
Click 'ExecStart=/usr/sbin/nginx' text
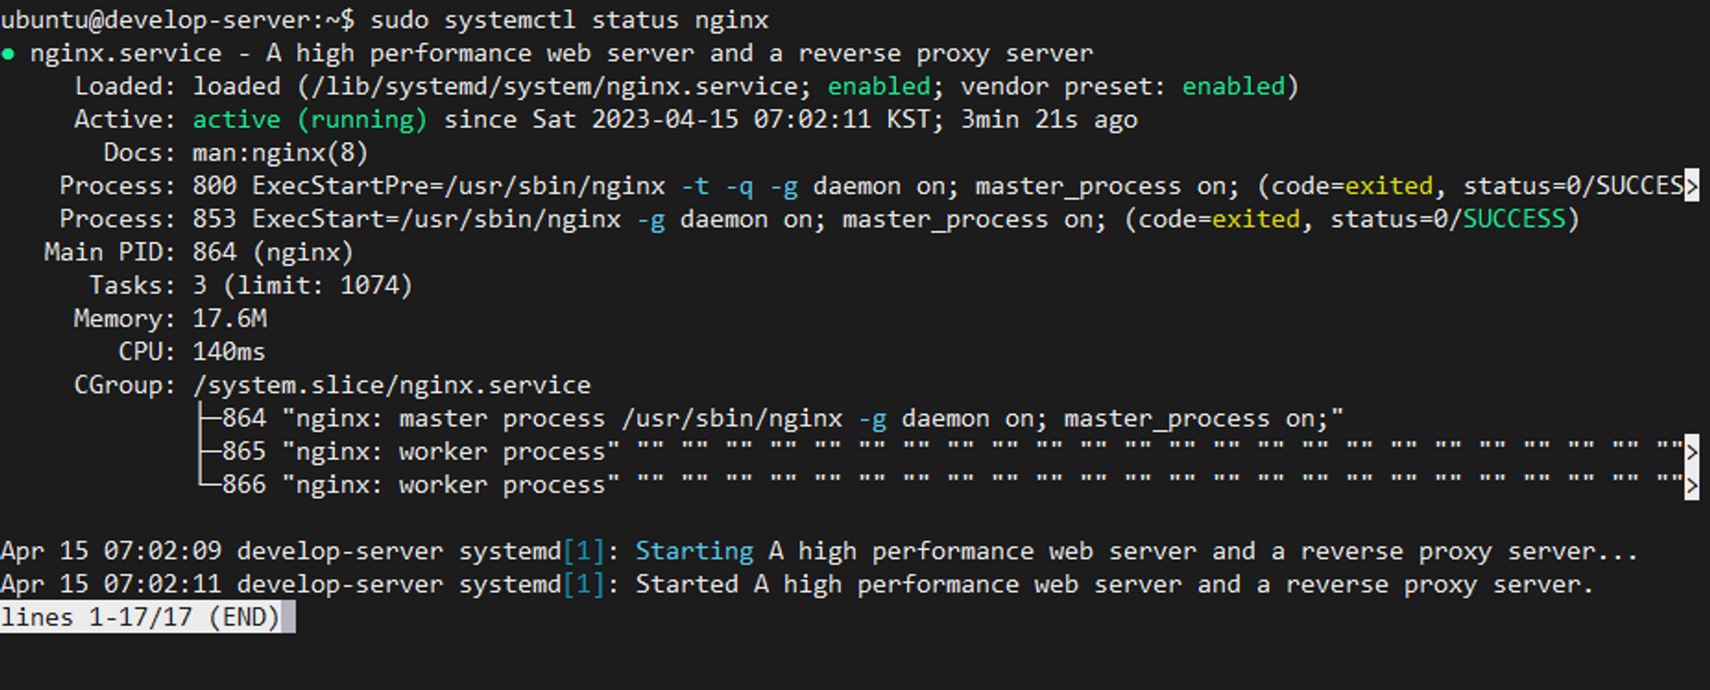click(436, 219)
